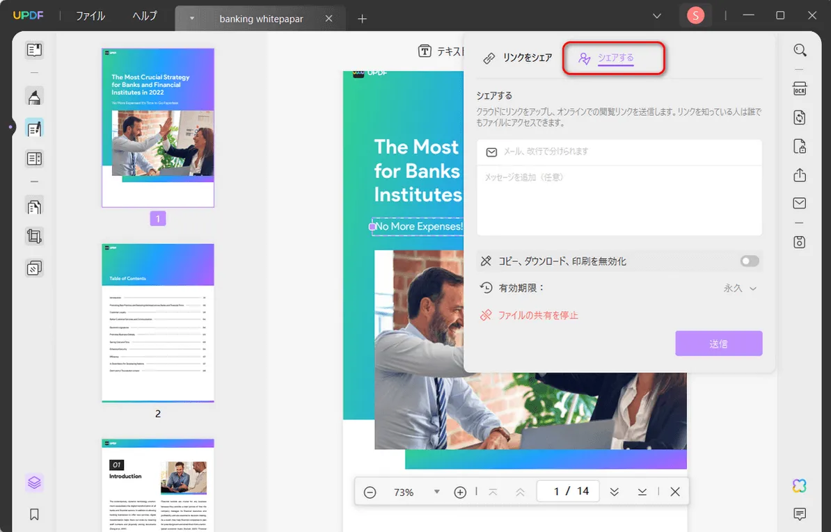Zoom in with the plus icon
This screenshot has width=831, height=532.
[460, 492]
